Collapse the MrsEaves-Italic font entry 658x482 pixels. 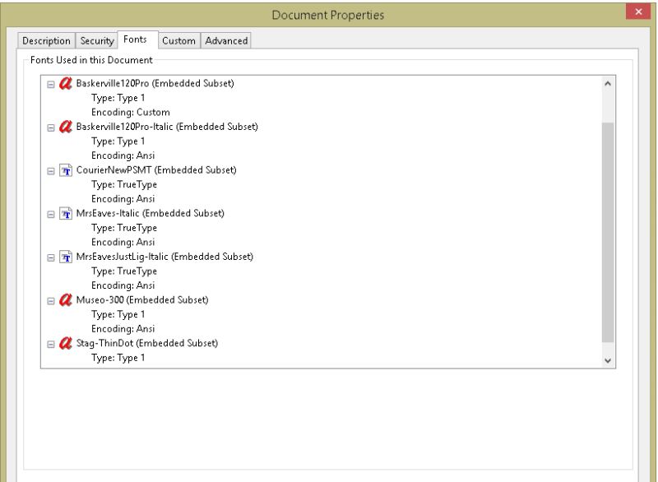[x=51, y=215]
